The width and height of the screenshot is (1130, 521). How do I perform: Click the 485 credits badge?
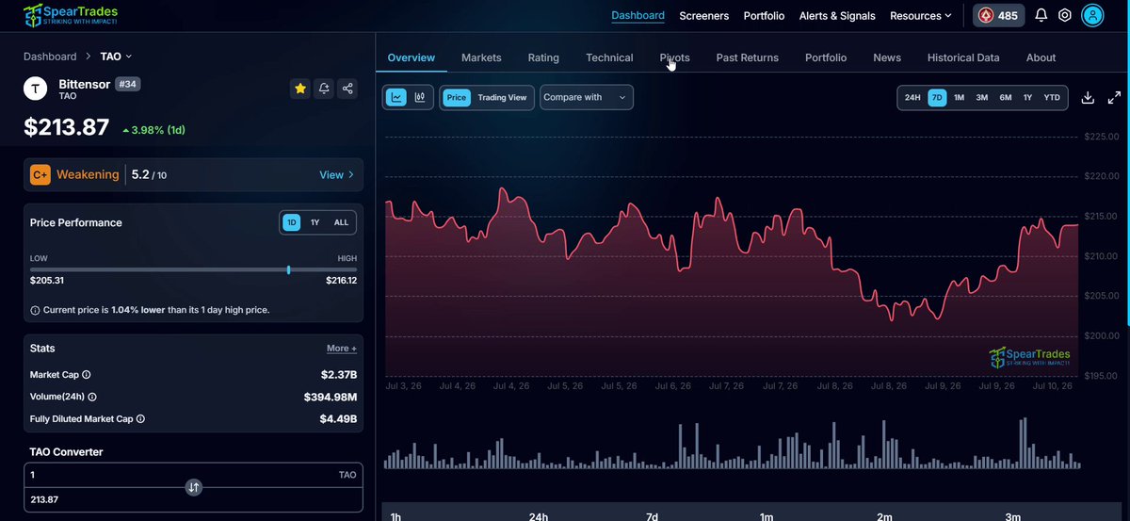click(x=998, y=15)
